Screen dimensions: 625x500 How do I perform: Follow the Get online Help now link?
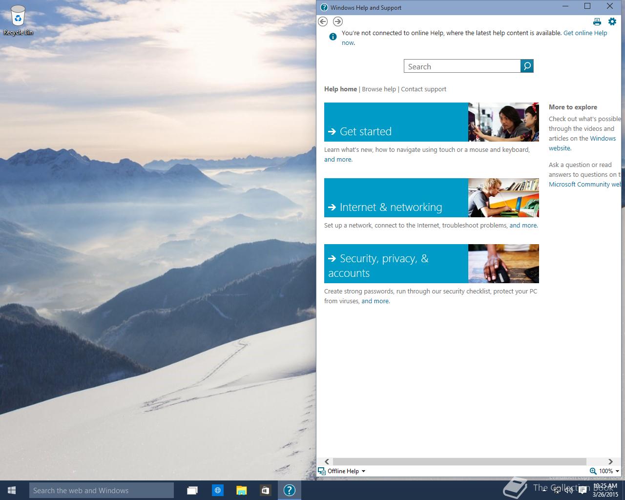(585, 33)
